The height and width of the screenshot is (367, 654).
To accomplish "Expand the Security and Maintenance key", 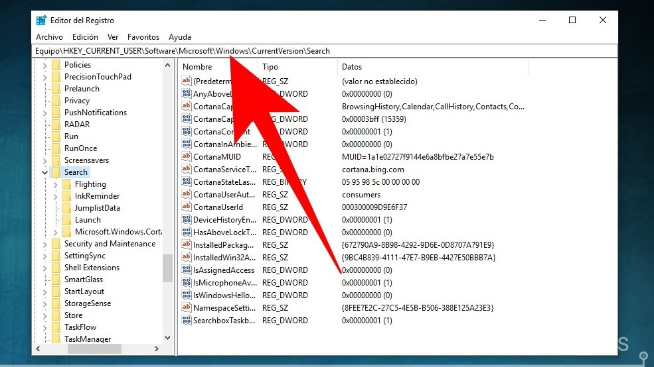I will pos(45,244).
